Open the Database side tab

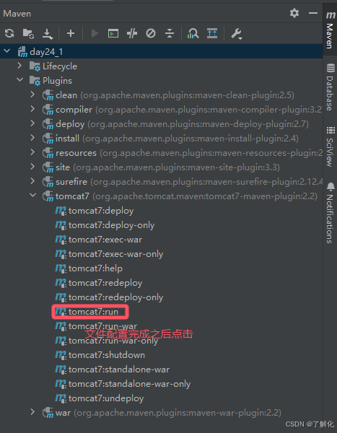tap(330, 87)
